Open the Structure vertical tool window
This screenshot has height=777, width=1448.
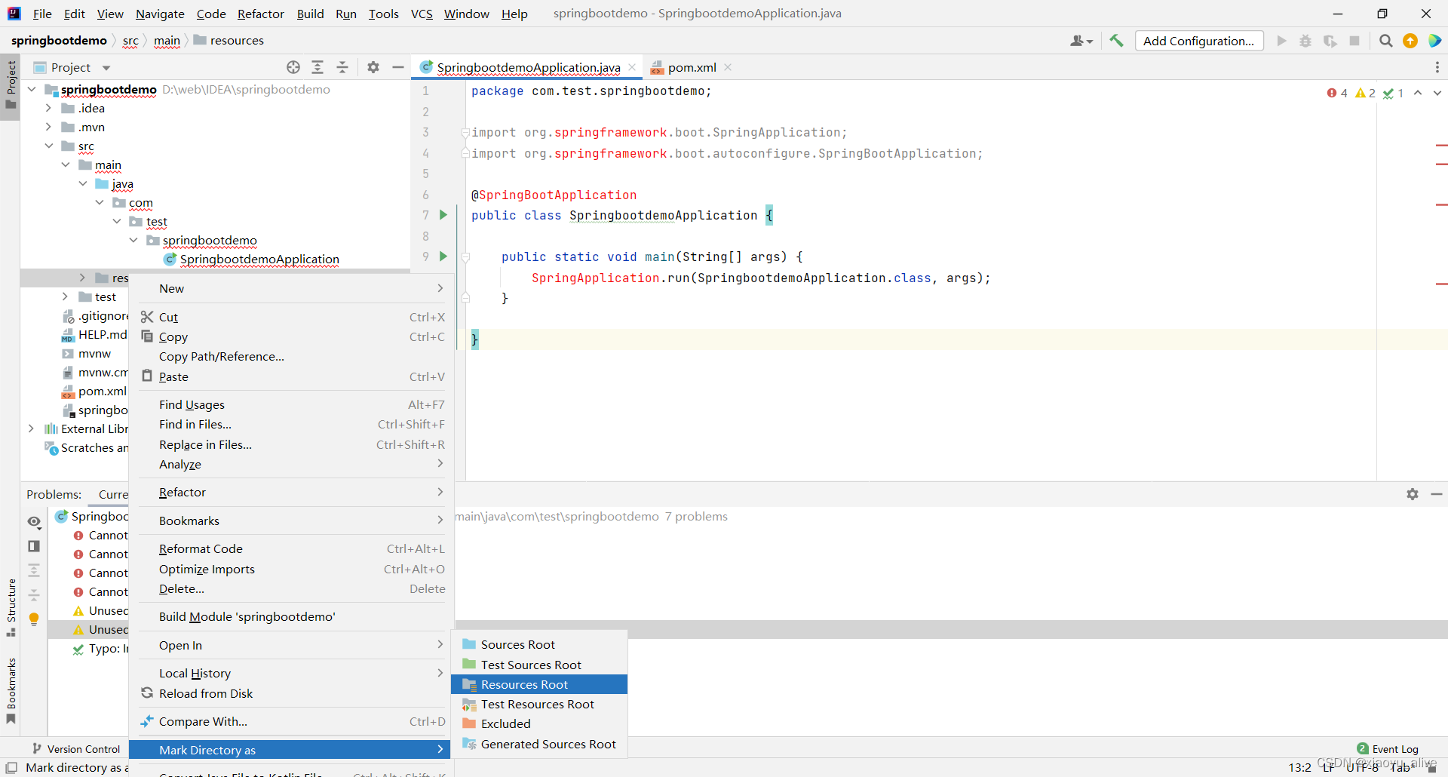click(11, 607)
